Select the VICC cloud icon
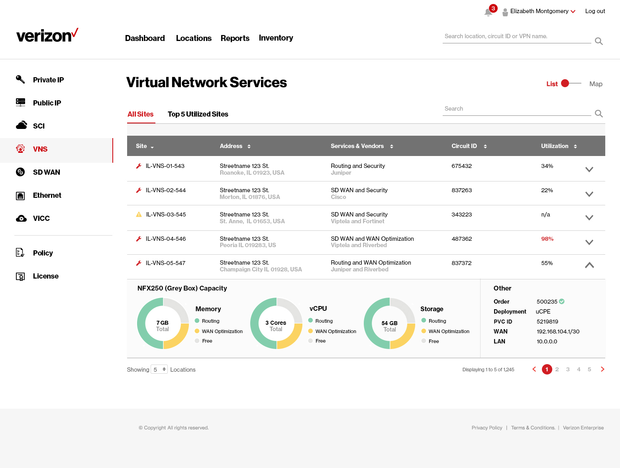Screen dimensions: 620x468 [x=21, y=218]
